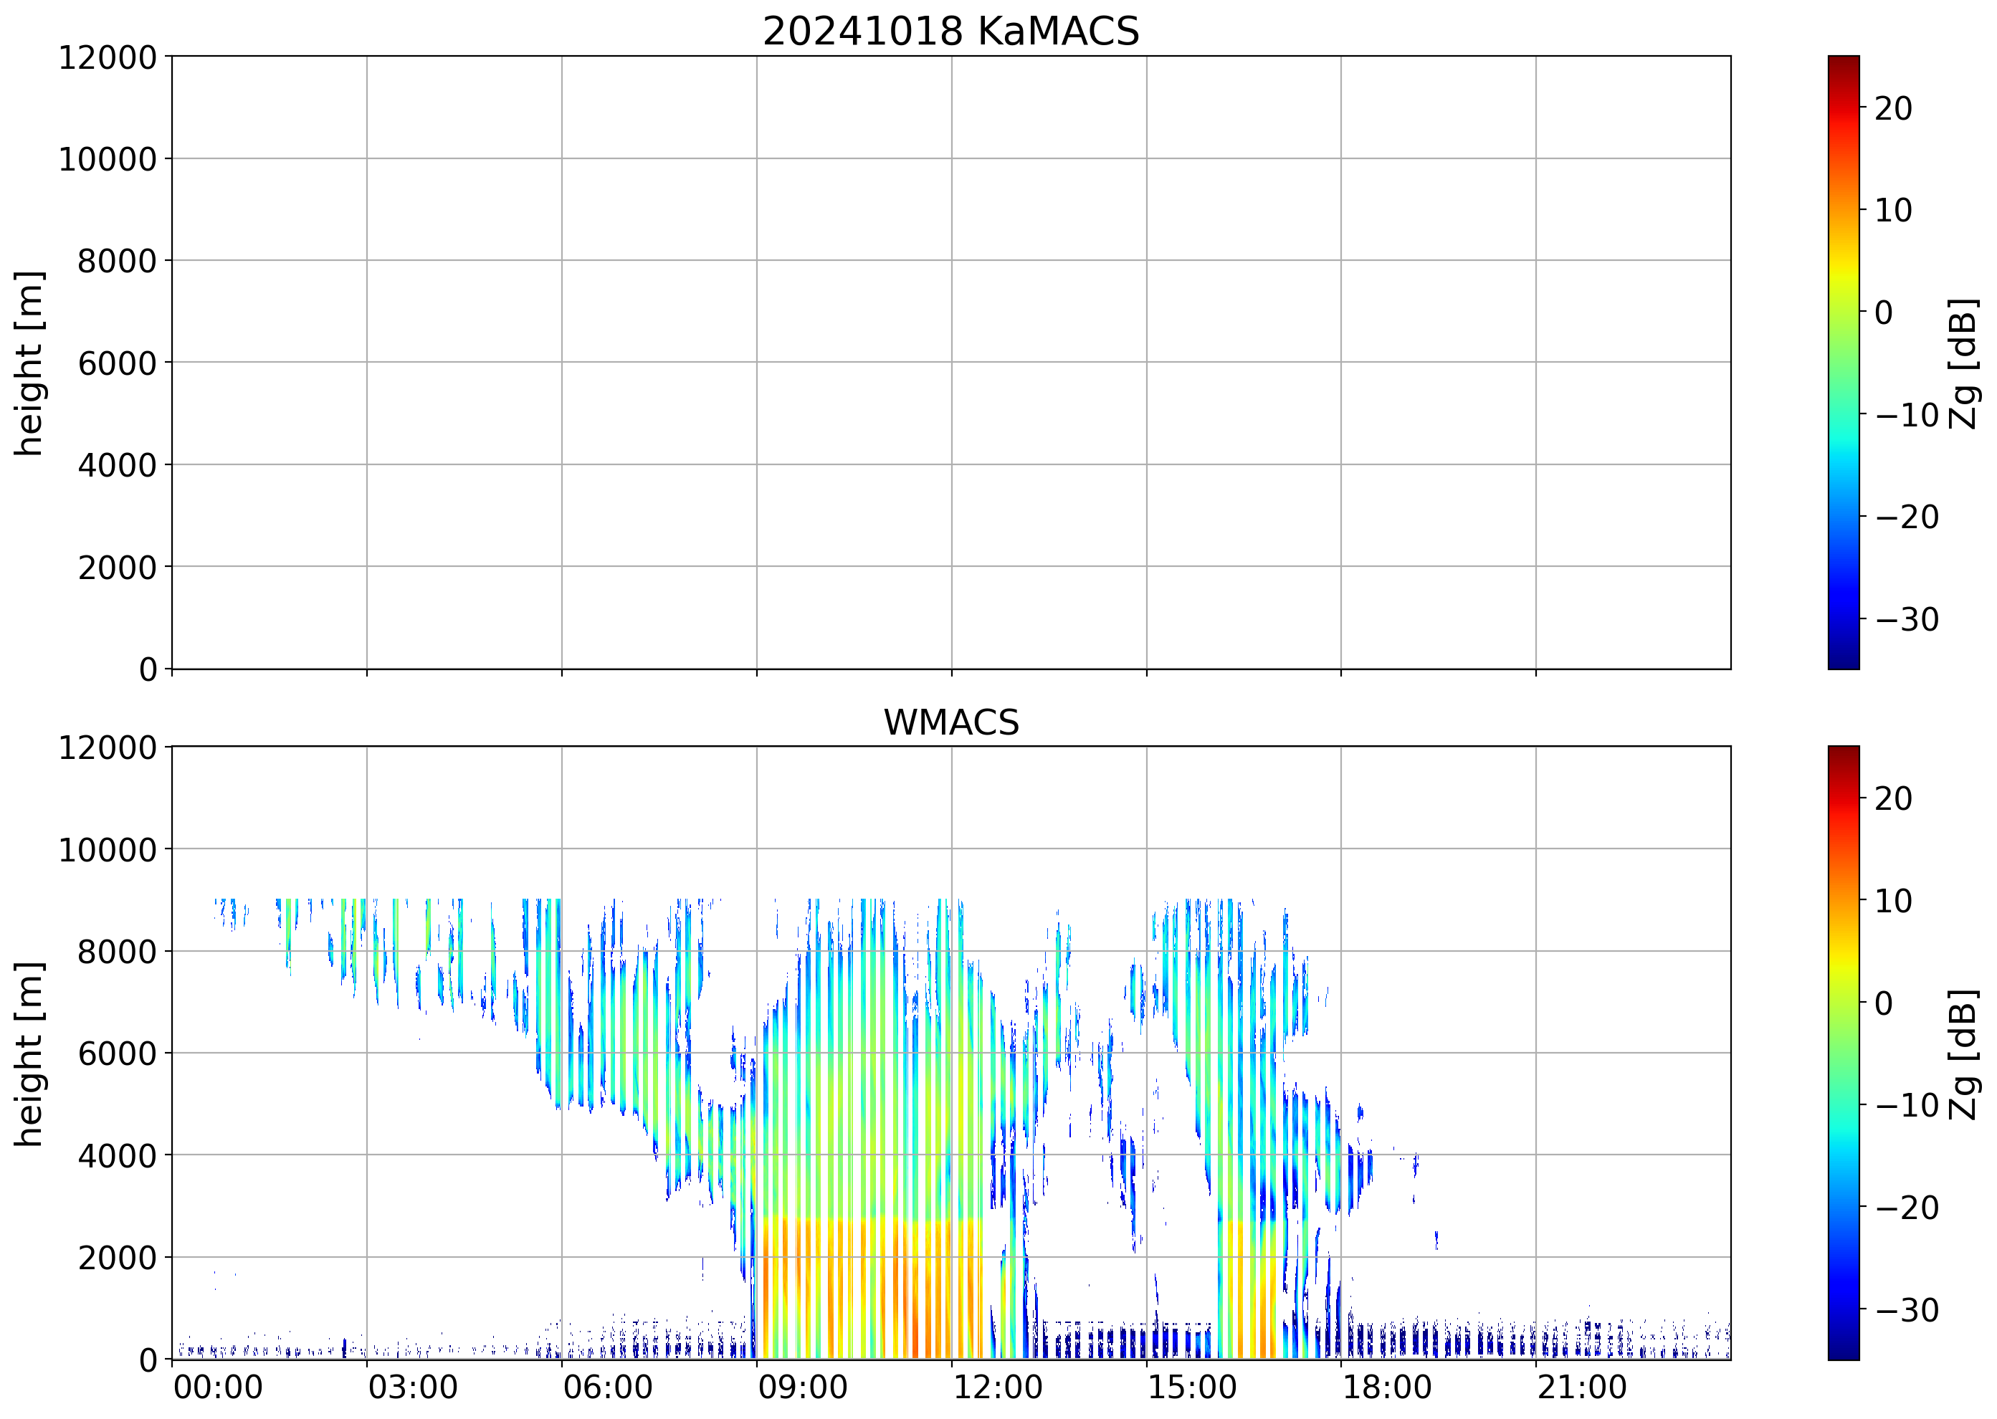This screenshot has height=1419, width=1997.
Task: Click the top colorbar Zg [dB] label
Action: pos(1963,363)
